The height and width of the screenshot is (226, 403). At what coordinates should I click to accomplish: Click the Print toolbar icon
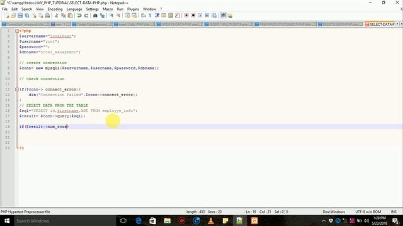coord(48,16)
